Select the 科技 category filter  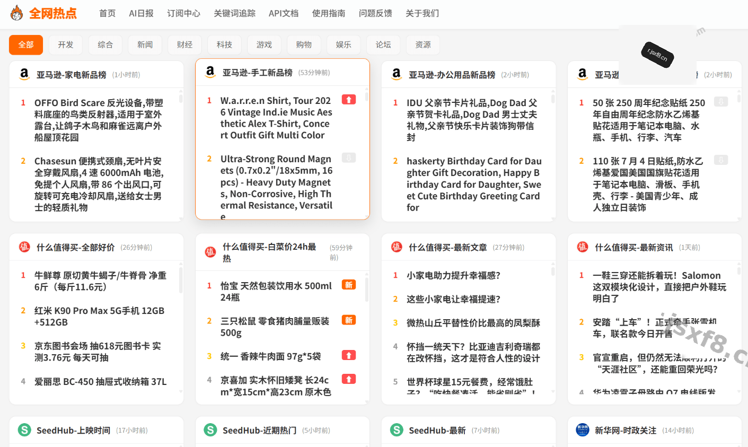coord(225,45)
